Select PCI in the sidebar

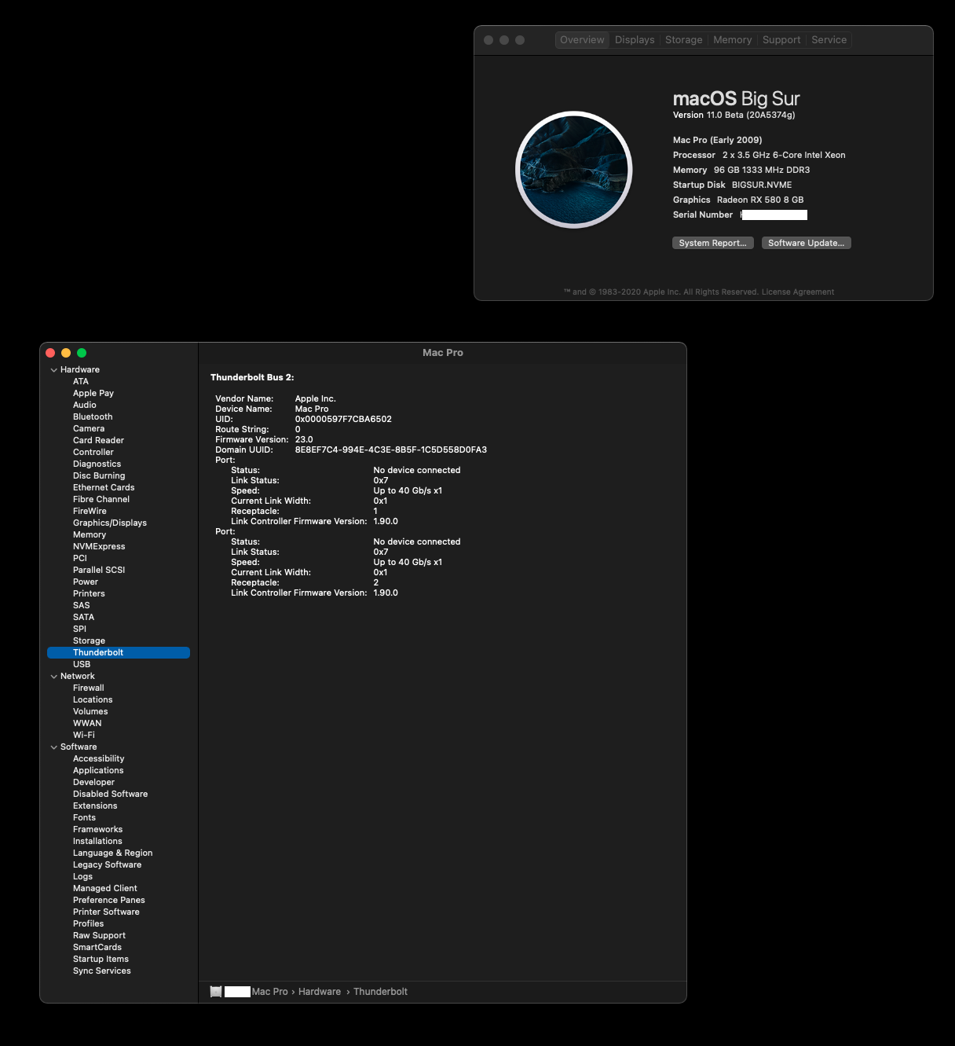coord(80,559)
